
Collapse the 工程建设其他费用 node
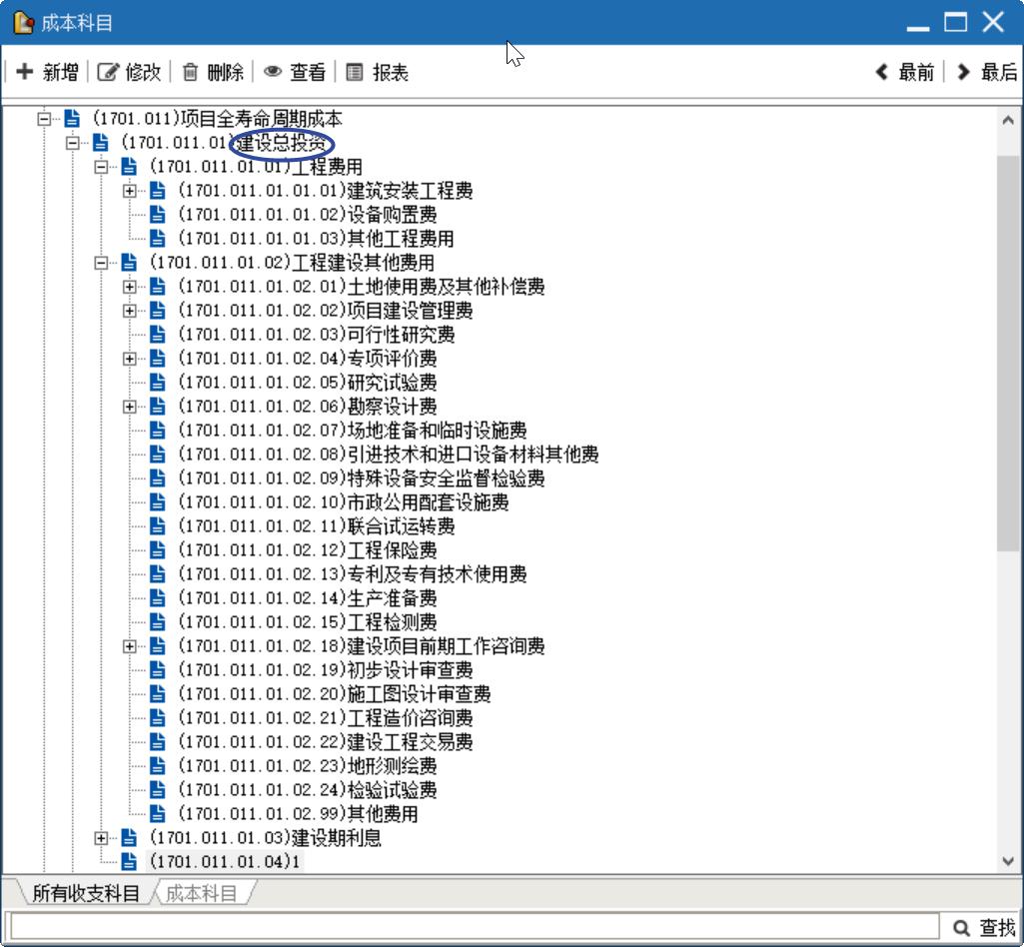[100, 263]
